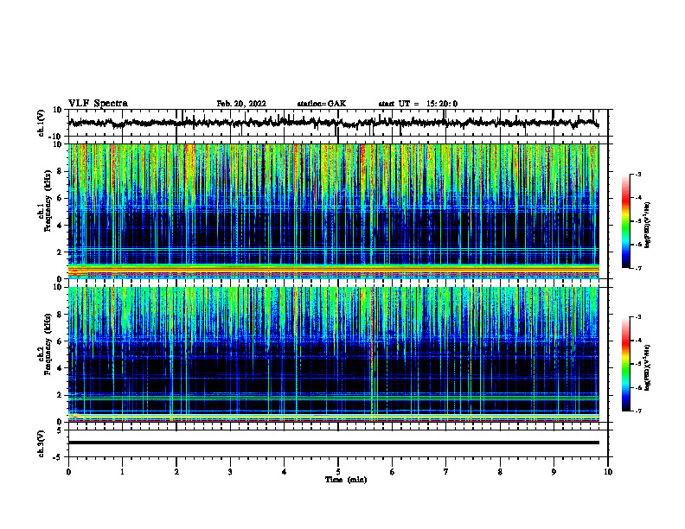Click the "-10" tick on the ch.1(V) axis

[x=56, y=137]
